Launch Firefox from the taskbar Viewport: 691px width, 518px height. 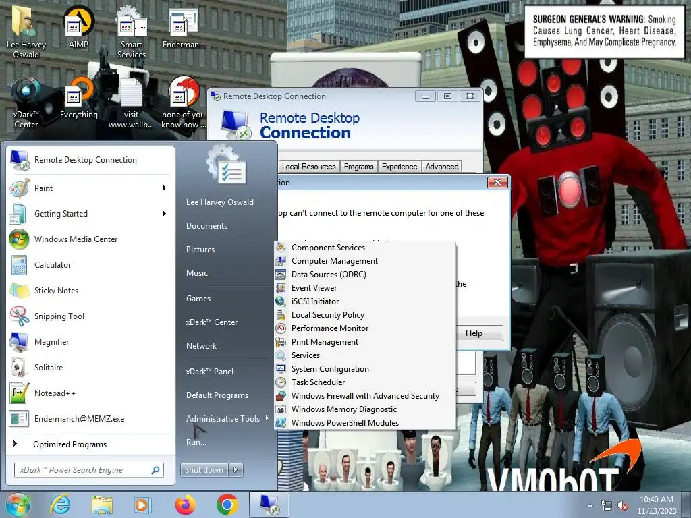185,505
